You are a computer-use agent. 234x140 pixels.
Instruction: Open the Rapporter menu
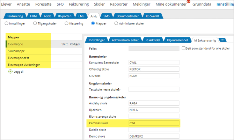pyautogui.click(x=119, y=4)
